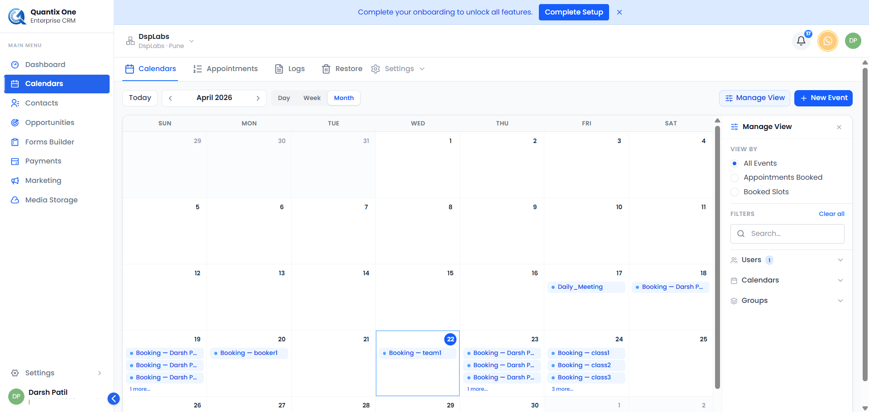The width and height of the screenshot is (869, 412).
Task: Expand the DspLabs location switcher
Action: point(192,41)
